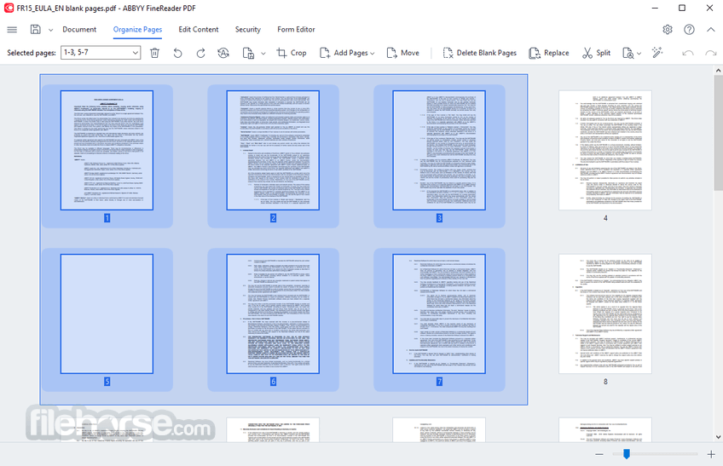Delete selected pages with trash icon
The width and height of the screenshot is (723, 466).
155,53
